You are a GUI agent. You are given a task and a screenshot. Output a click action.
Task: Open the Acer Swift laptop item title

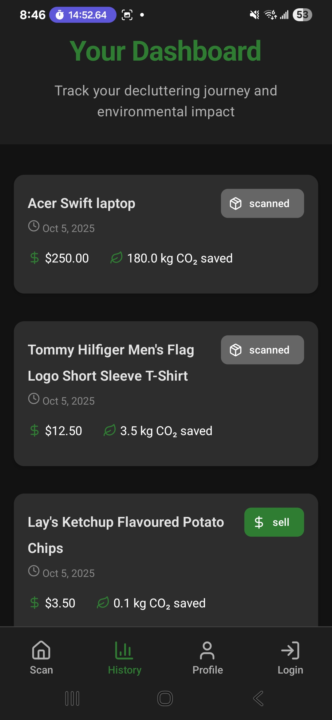pos(81,203)
